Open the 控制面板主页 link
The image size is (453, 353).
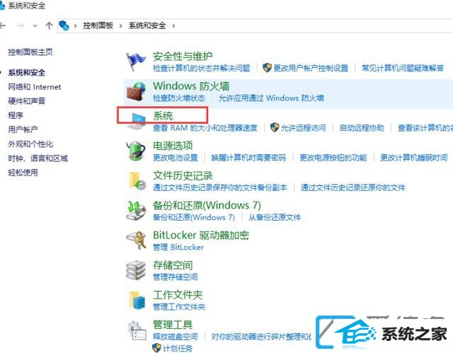pos(30,52)
